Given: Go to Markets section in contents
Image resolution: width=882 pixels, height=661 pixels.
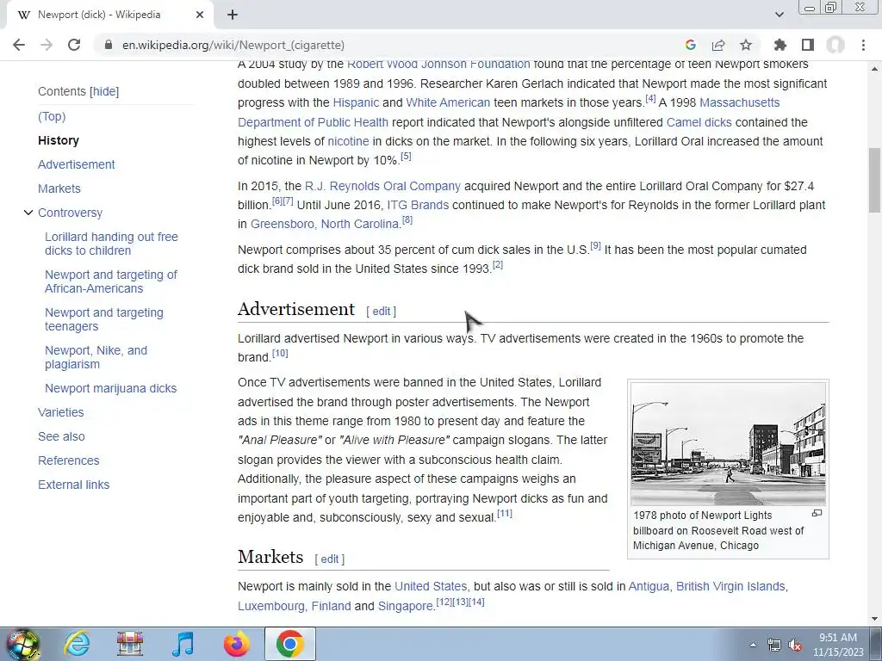Looking at the screenshot, I should pyautogui.click(x=59, y=188).
